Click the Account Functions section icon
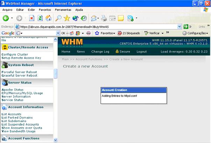Viewport: 211px width, 143px height. [4, 138]
